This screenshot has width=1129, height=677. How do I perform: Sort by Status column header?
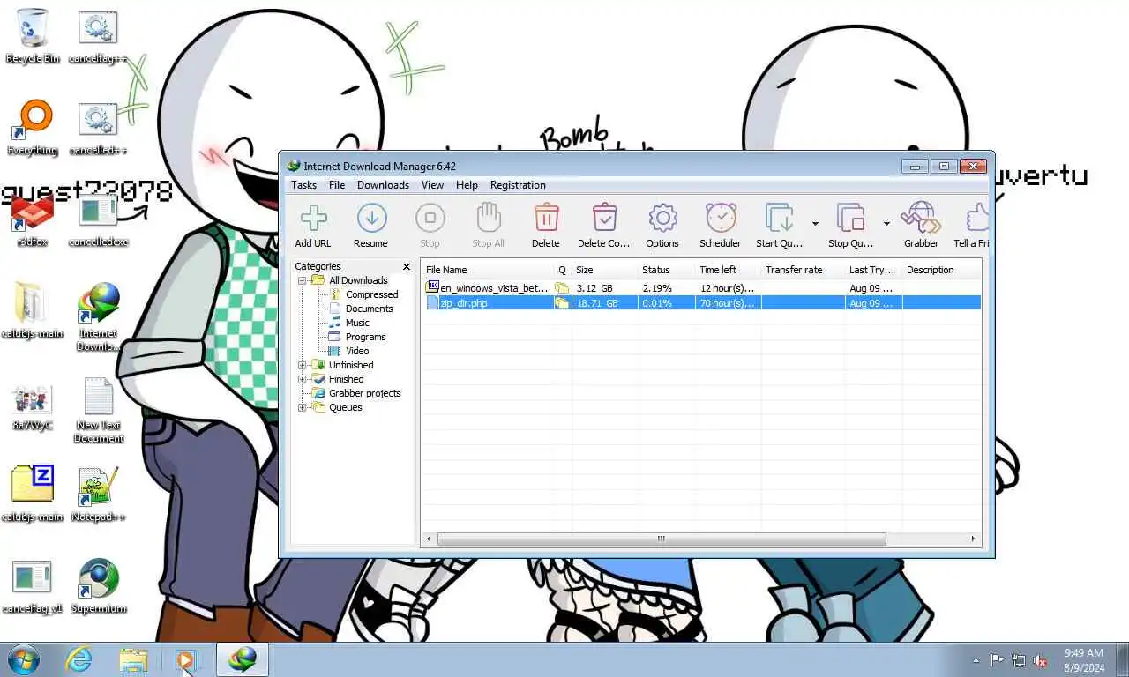click(x=666, y=270)
